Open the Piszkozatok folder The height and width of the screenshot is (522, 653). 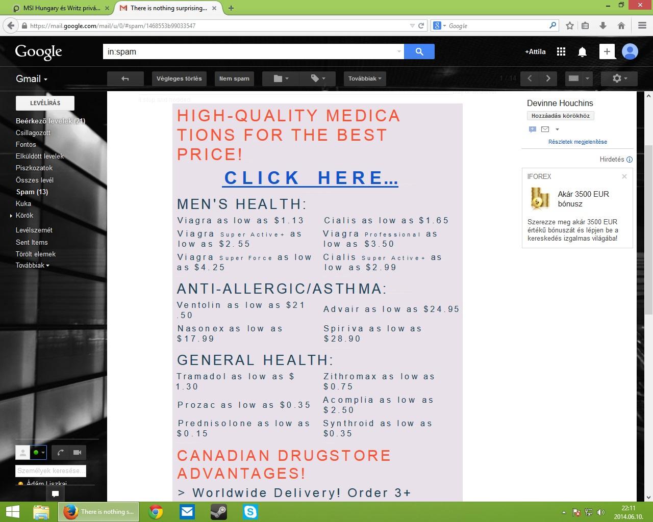pyautogui.click(x=34, y=168)
